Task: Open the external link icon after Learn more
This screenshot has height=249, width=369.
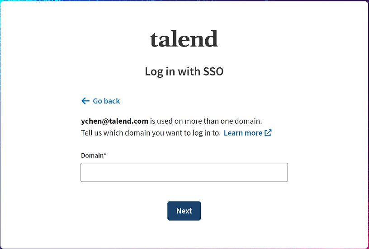Action: [268, 133]
